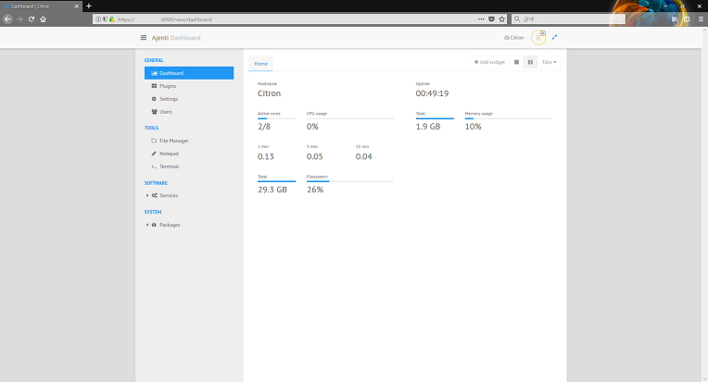Screen dimensions: 708x382
Task: Select Dashboard in the sidebar
Action: click(189, 72)
